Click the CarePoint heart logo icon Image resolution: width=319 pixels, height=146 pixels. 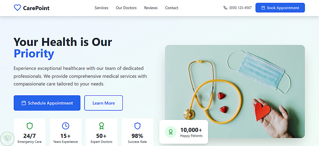[18, 8]
